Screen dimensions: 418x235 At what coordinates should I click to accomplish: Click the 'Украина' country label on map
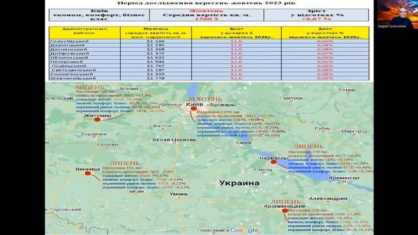[x=239, y=183]
